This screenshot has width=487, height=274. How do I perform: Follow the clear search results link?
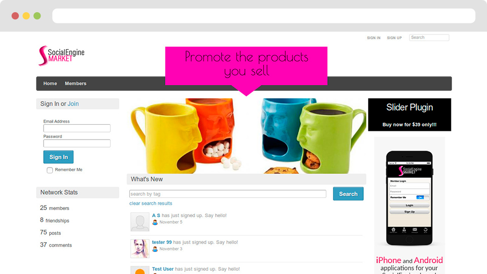click(x=151, y=203)
